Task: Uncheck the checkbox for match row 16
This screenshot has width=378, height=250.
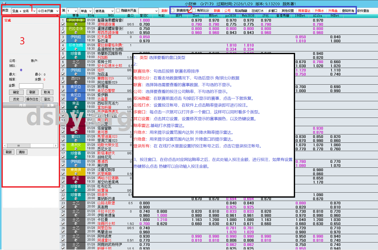Action: (63, 149)
